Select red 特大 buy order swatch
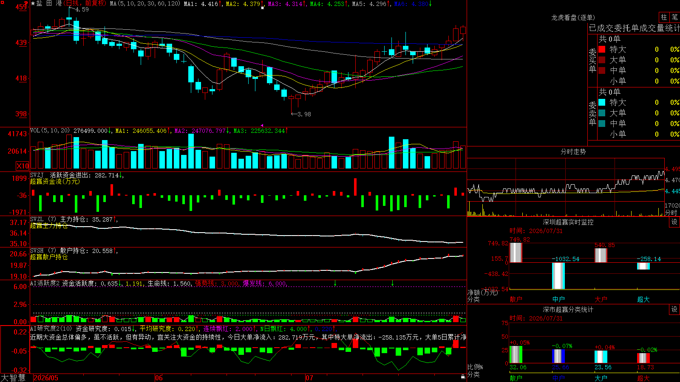Viewport: 680px width, 382px height. (x=602, y=49)
